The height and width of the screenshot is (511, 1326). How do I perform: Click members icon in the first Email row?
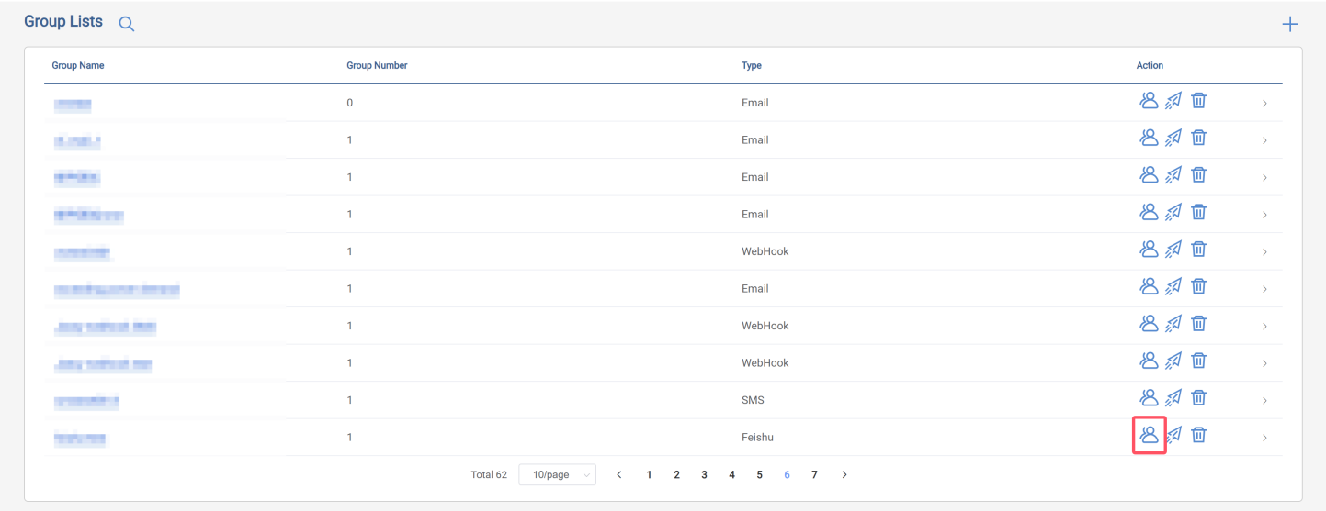1149,101
